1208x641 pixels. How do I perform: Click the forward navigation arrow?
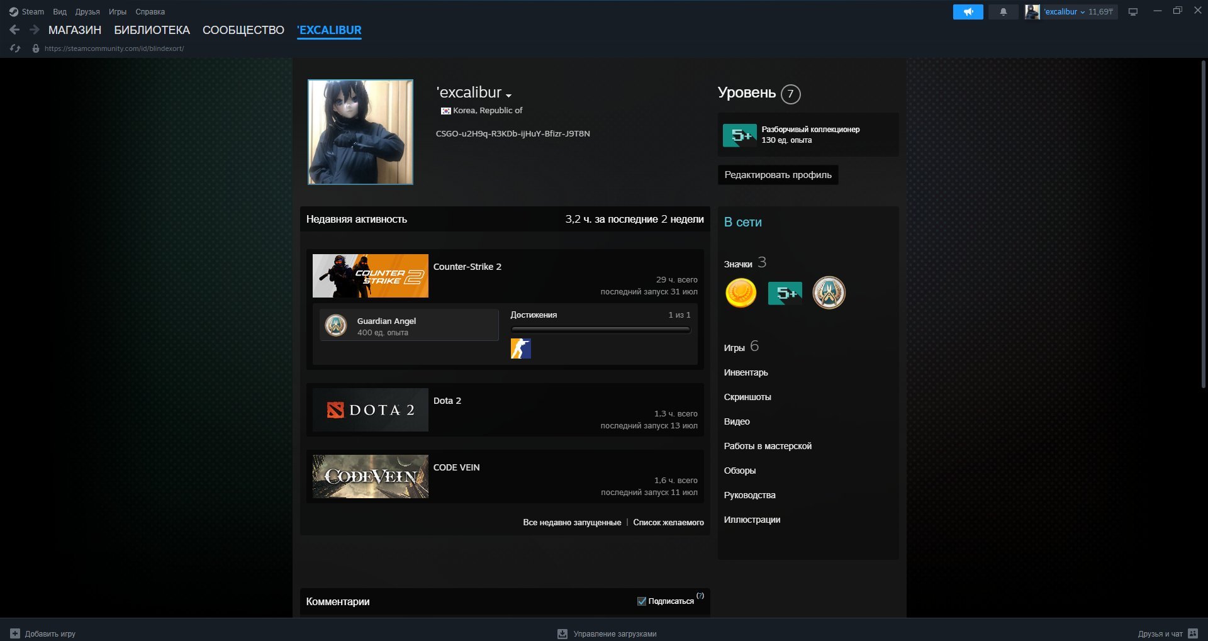tap(35, 30)
